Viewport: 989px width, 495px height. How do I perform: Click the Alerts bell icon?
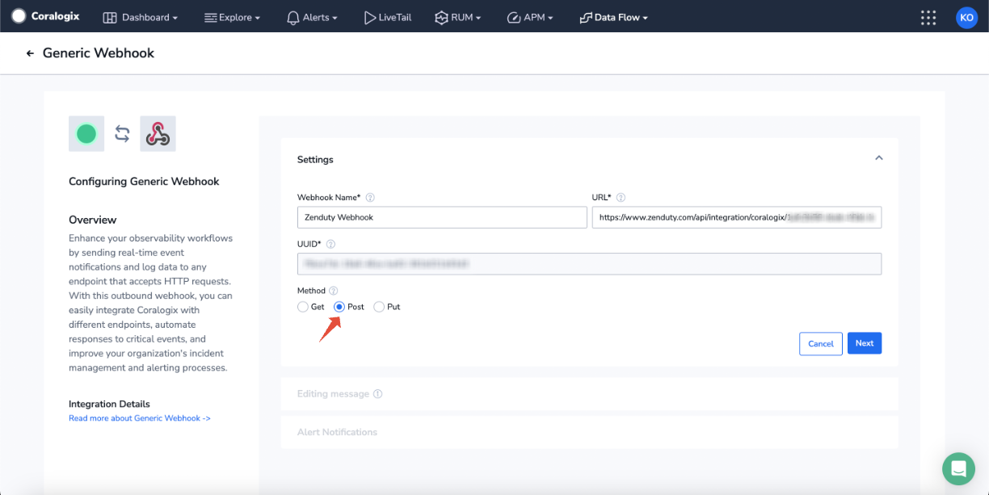292,17
